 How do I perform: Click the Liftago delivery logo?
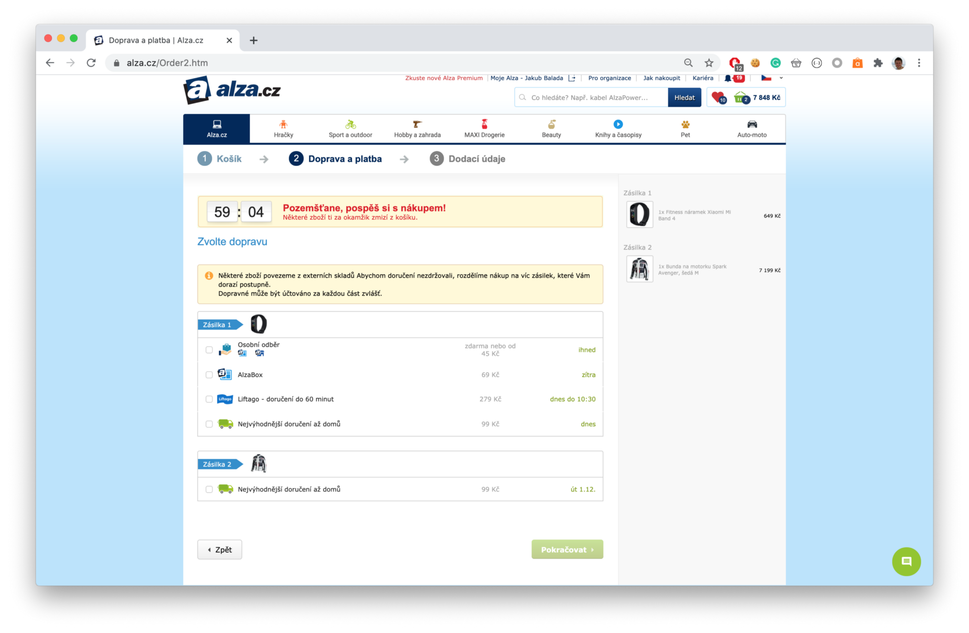pos(224,399)
